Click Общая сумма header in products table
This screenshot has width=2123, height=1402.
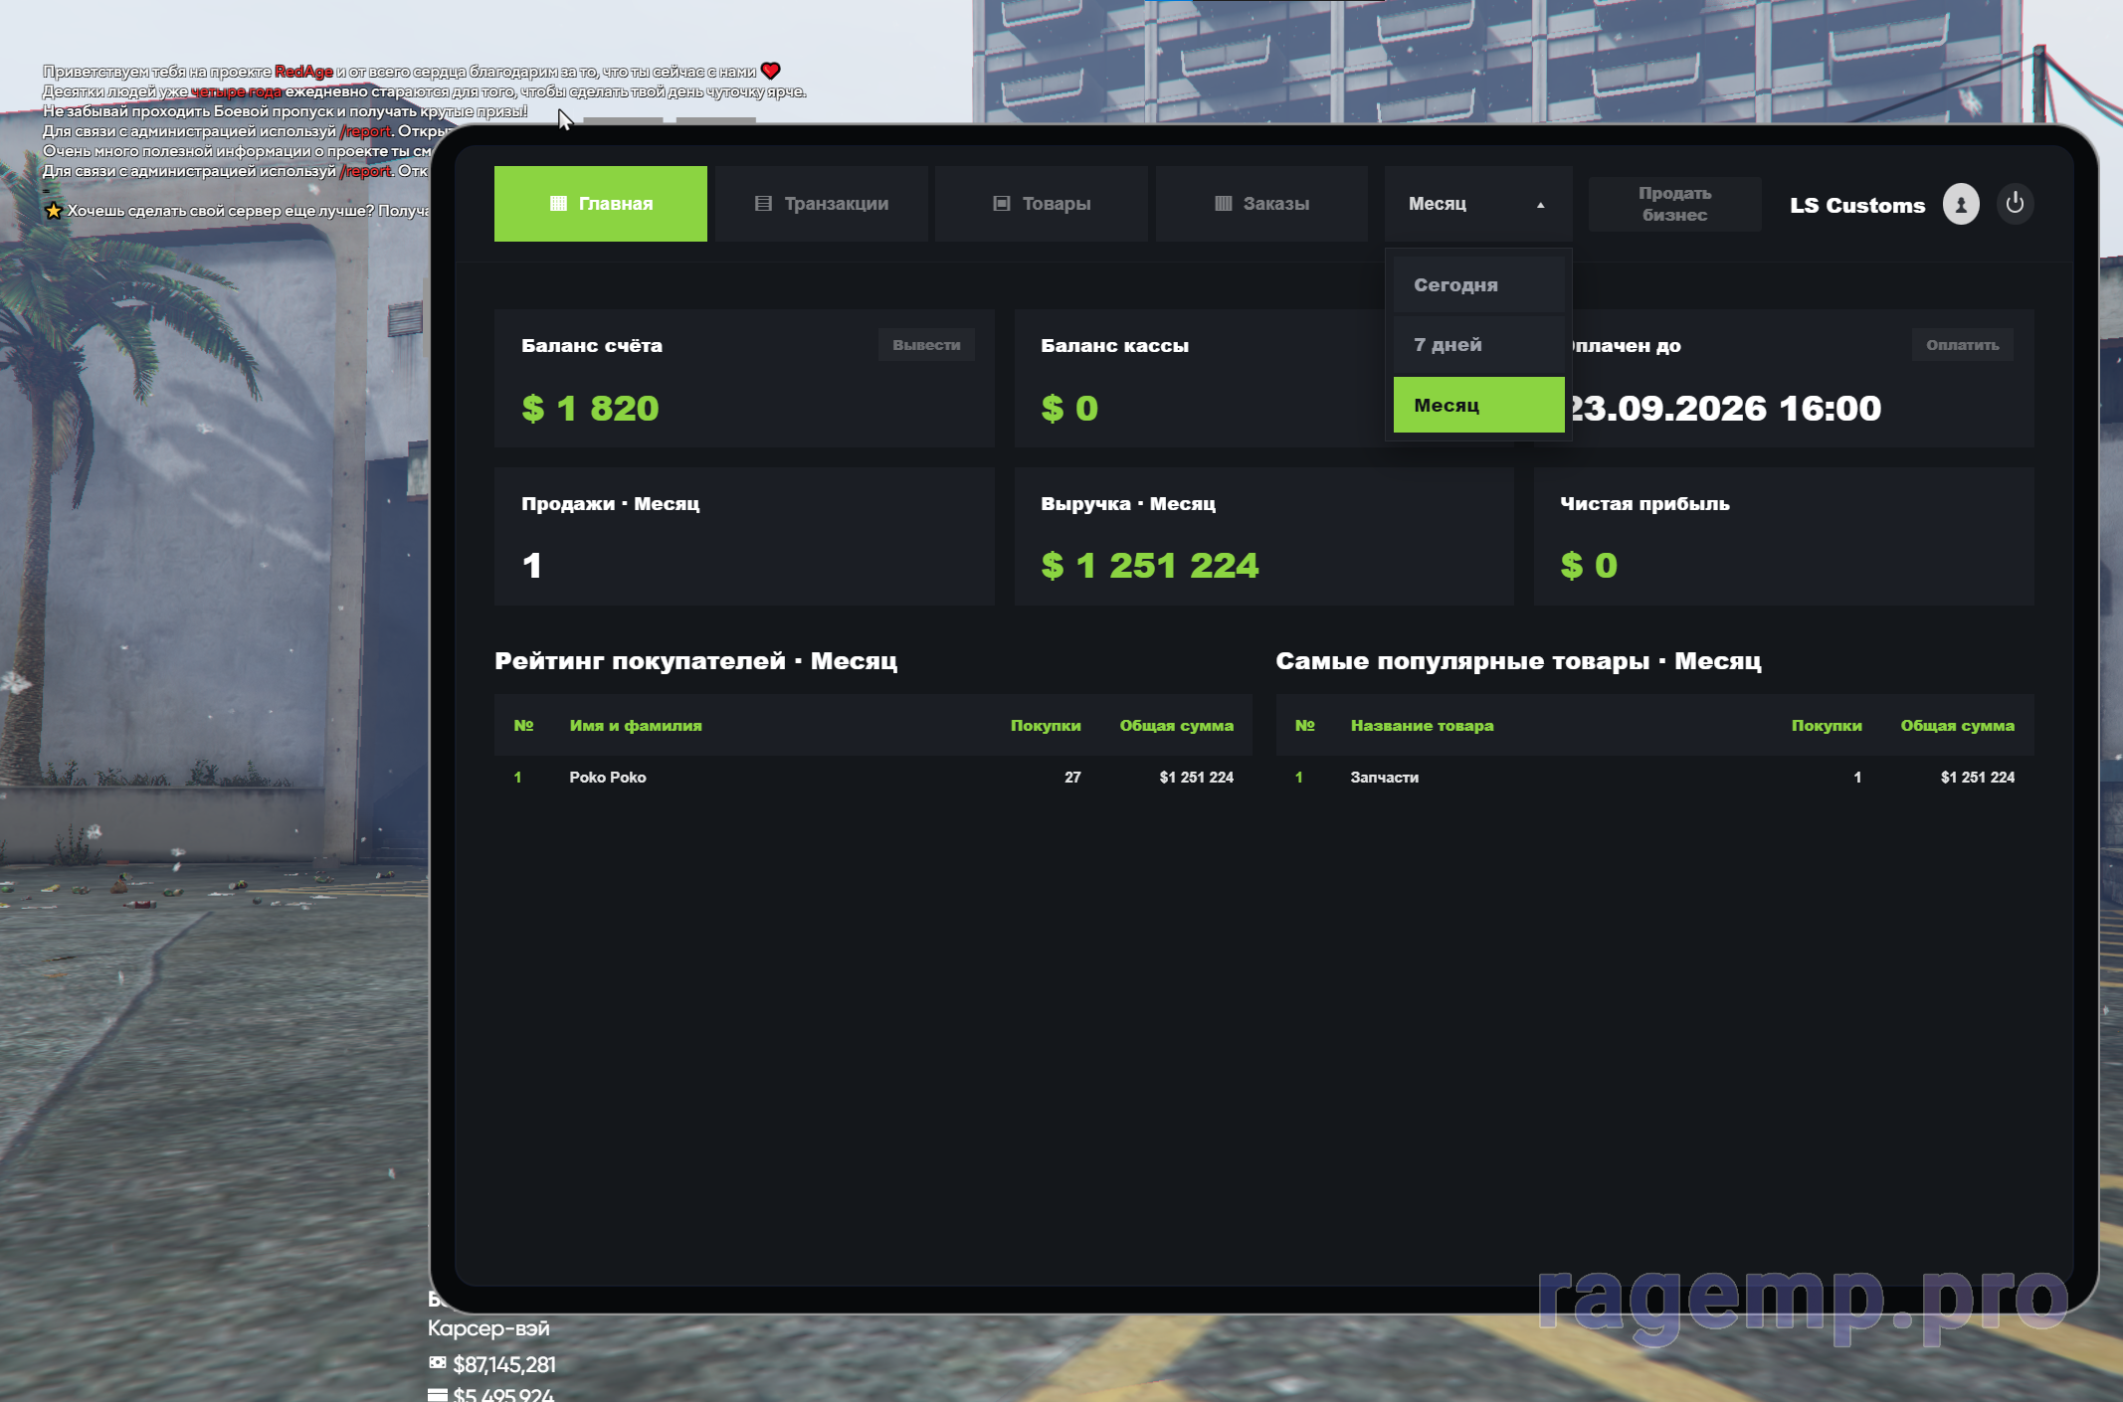click(x=1957, y=726)
